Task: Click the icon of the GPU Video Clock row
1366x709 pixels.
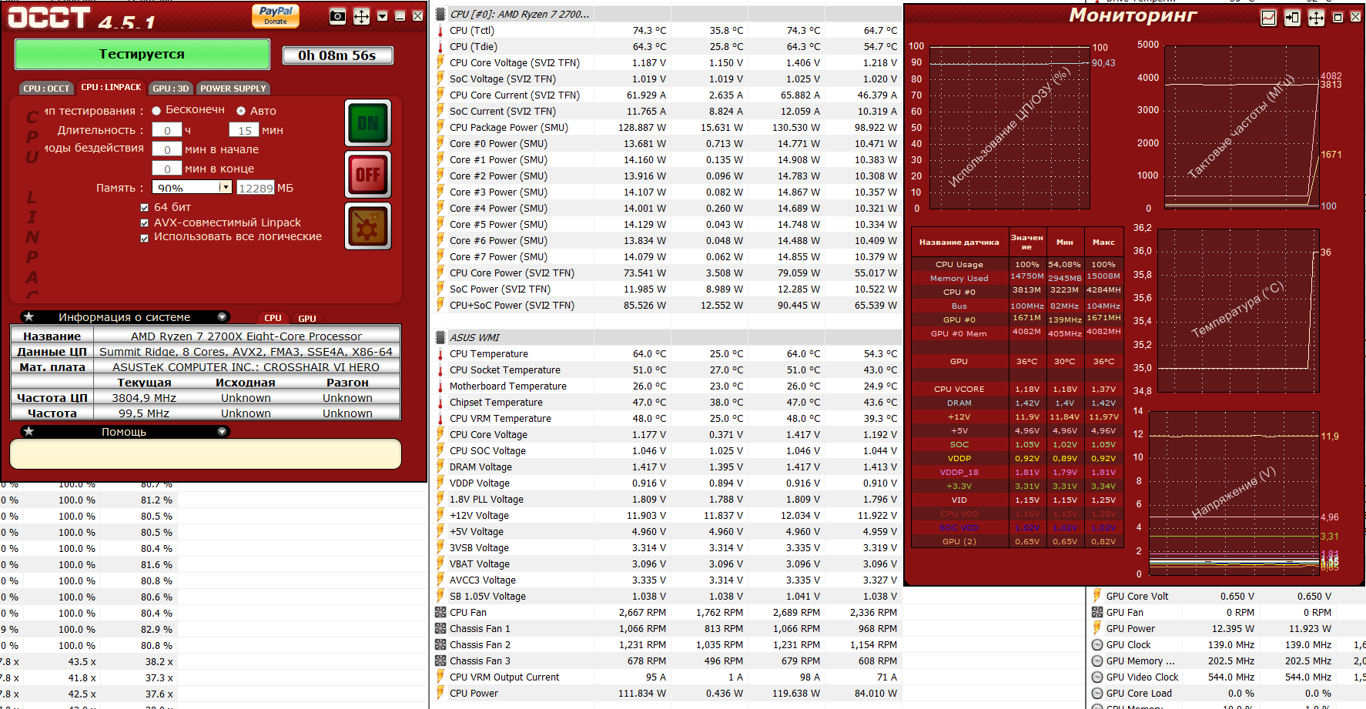Action: 1097,677
